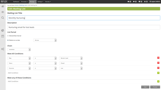Image resolution: width=161 pixels, height=90 pixels.
Task: Open the search magnifier in sidebar
Action: [3, 18]
